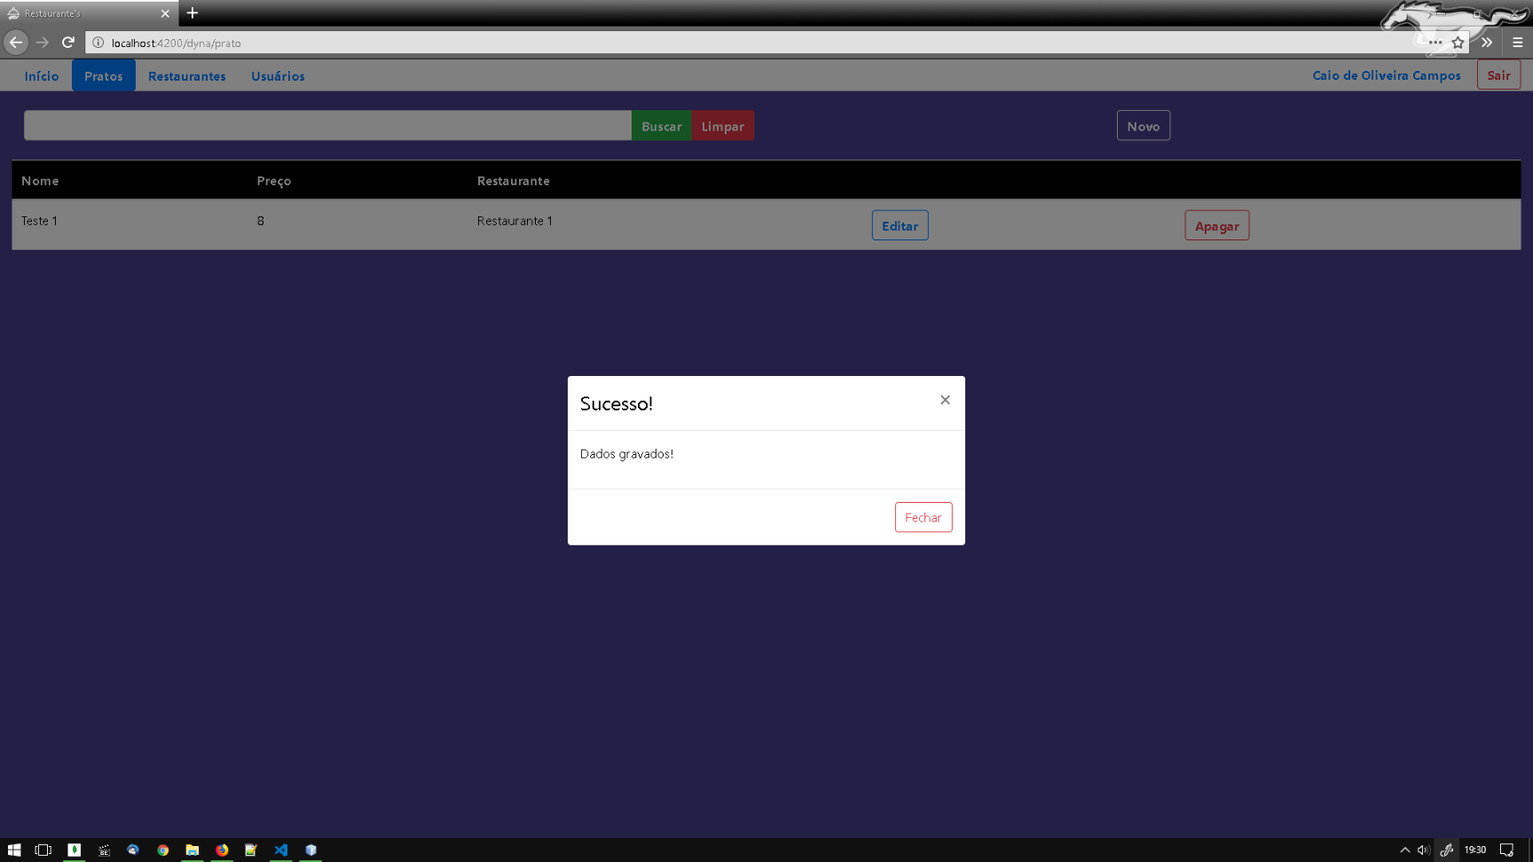Focus the search text field
Viewport: 1533px width, 862px height.
[327, 125]
